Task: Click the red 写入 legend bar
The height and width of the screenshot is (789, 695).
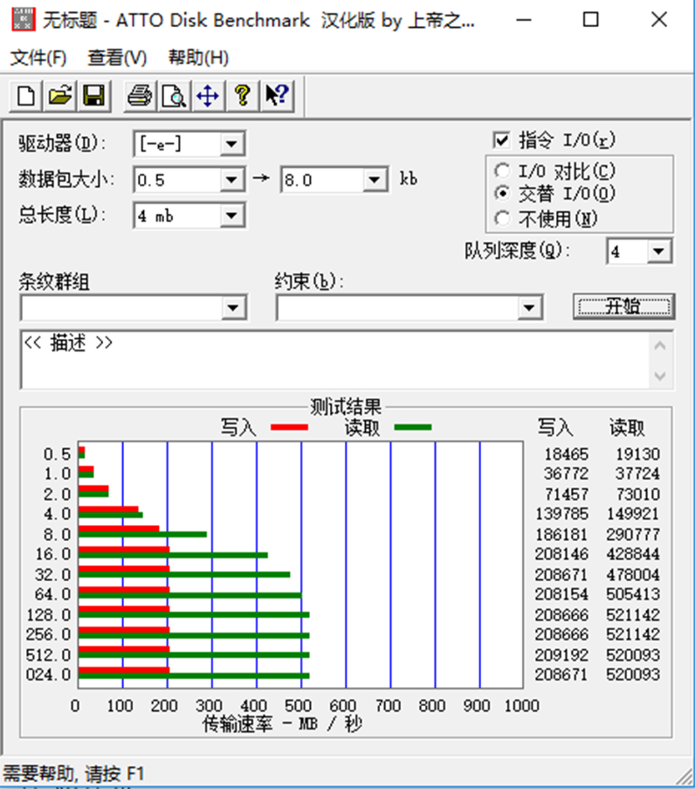Action: 288,428
